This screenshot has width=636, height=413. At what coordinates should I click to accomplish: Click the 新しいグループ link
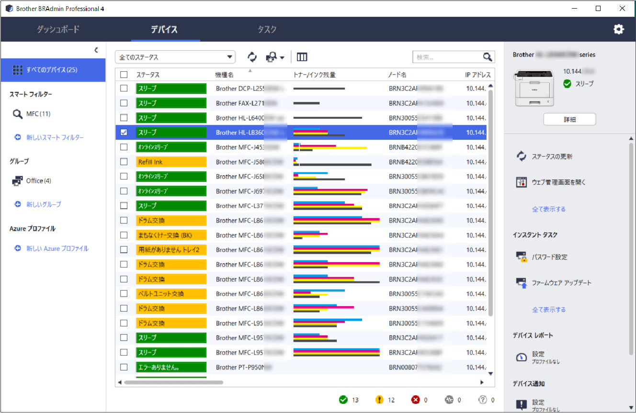tap(44, 204)
